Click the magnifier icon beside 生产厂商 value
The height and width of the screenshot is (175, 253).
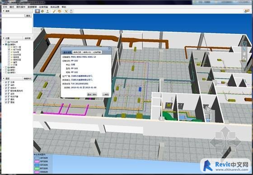[x=91, y=76]
